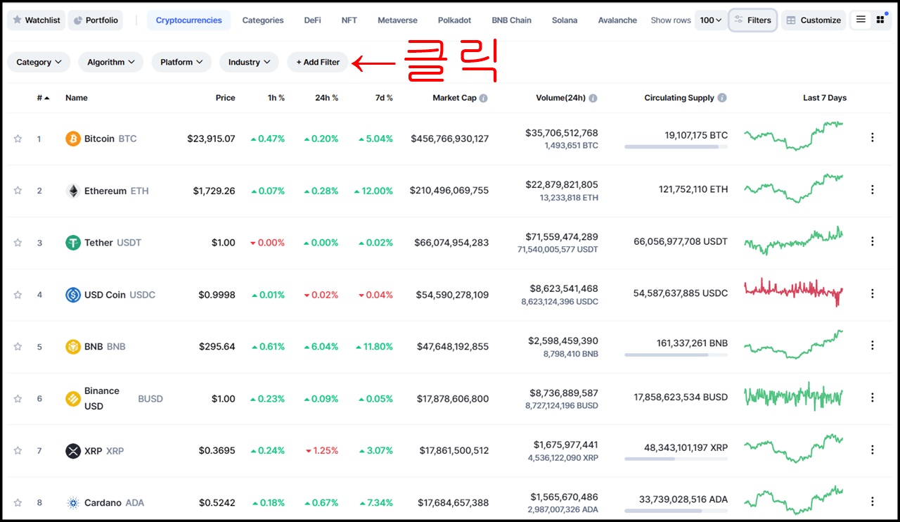
Task: Open the three-dot menu for Tether
Action: point(873,242)
